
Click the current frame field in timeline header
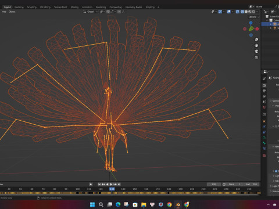pyautogui.click(x=213, y=184)
